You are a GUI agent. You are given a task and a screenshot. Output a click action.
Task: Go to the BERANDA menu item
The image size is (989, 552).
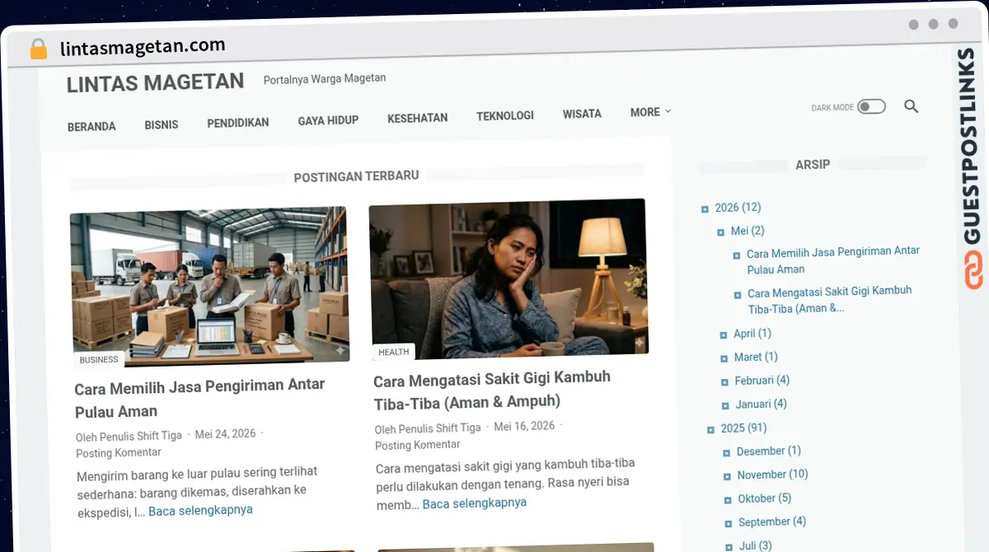pyautogui.click(x=91, y=127)
